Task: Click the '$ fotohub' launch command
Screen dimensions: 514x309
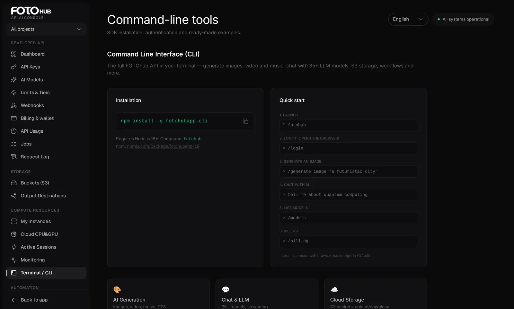Action: 349,125
